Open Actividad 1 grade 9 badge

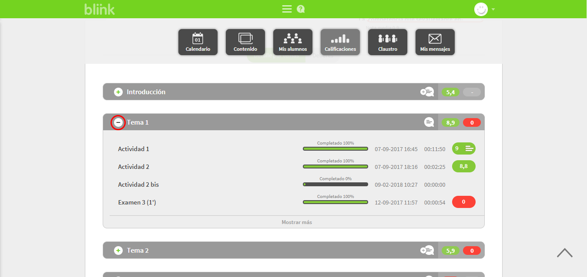click(x=463, y=148)
